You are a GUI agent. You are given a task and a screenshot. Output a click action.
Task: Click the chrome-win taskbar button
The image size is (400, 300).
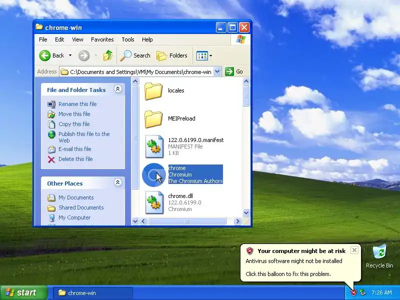(93, 293)
